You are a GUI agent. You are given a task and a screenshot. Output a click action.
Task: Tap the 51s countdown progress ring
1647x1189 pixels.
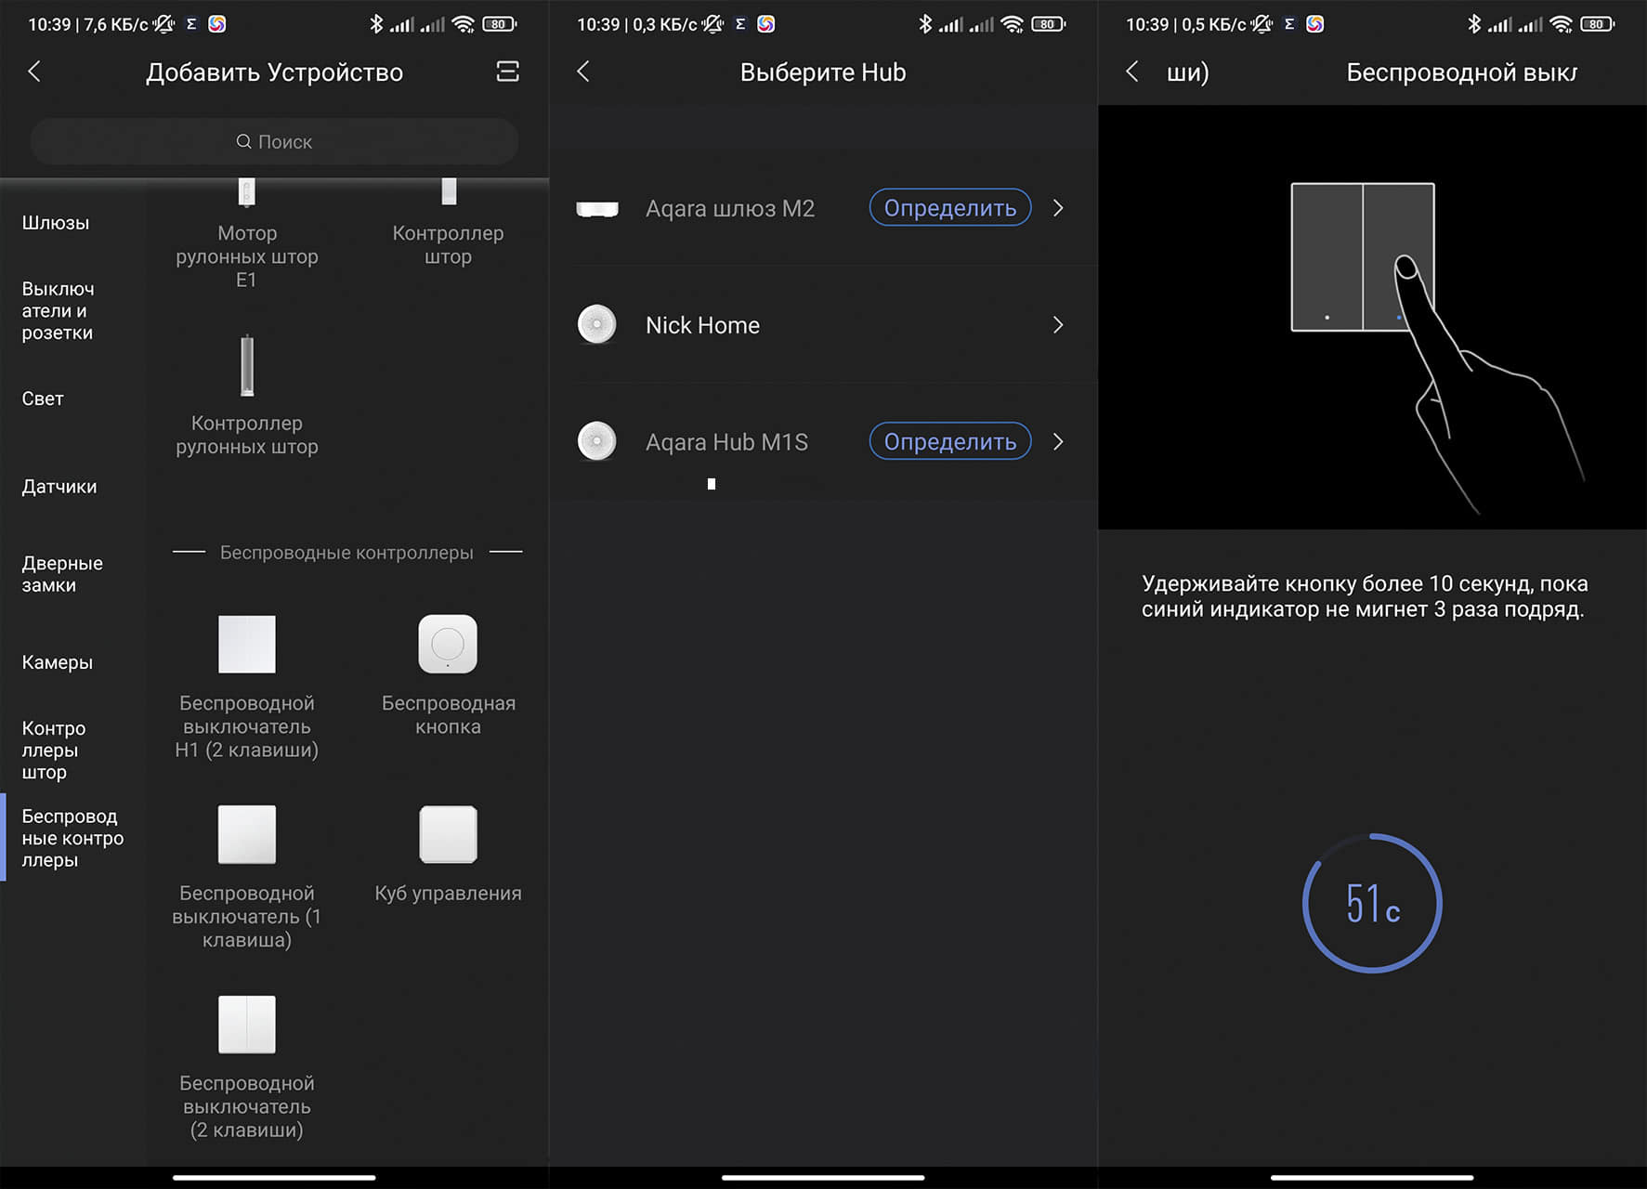point(1371,903)
